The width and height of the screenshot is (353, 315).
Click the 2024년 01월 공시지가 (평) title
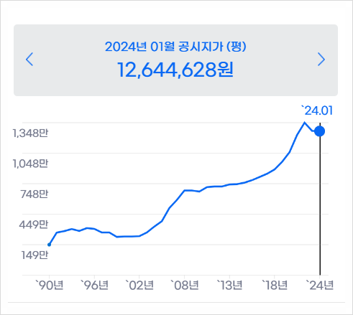click(175, 47)
